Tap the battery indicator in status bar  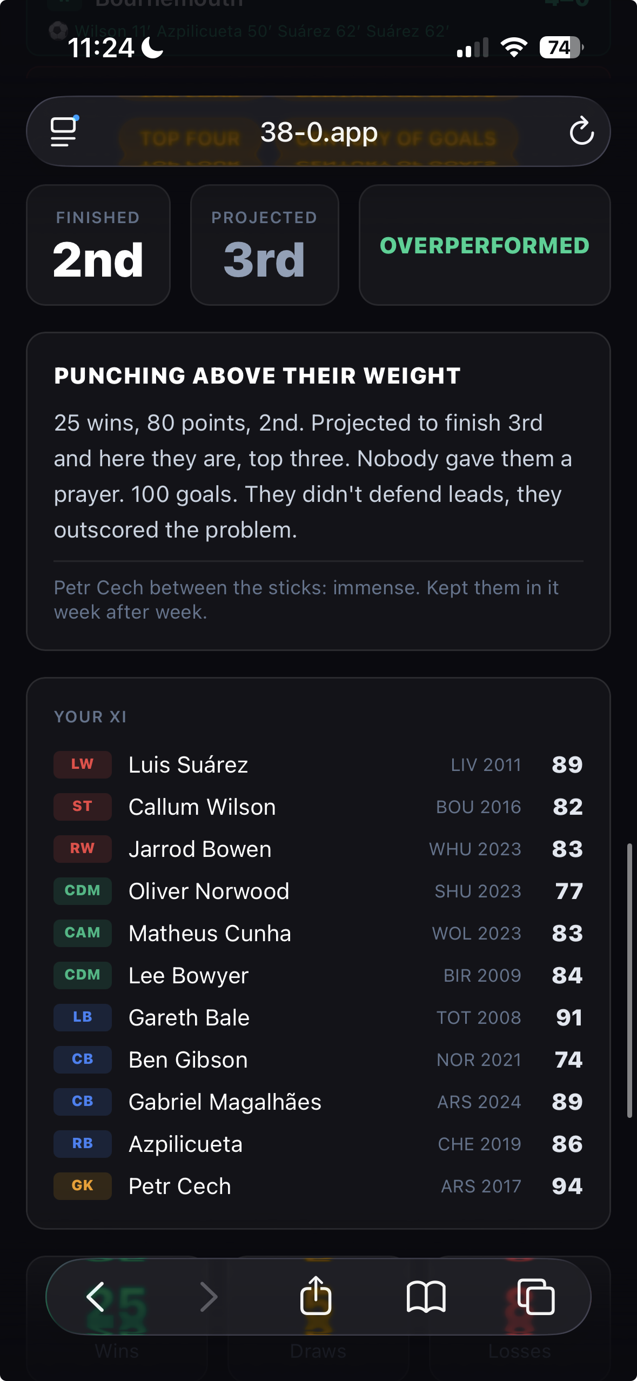[x=561, y=48]
